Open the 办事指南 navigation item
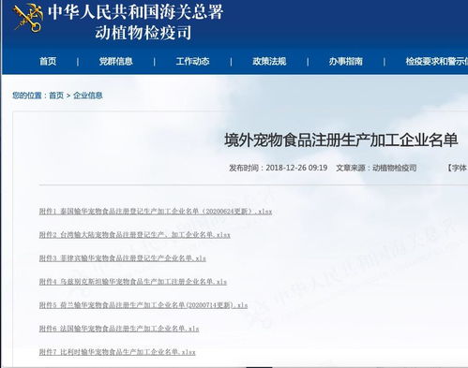This screenshot has width=468, height=368. click(x=346, y=61)
